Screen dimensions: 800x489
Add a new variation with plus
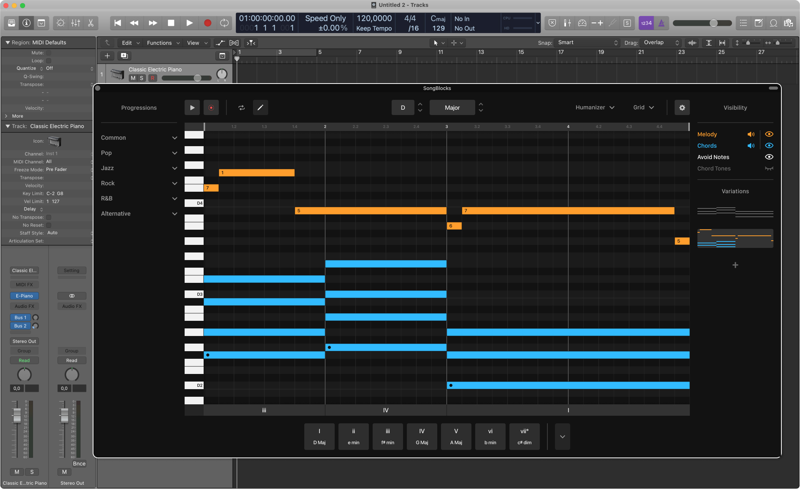click(x=735, y=265)
